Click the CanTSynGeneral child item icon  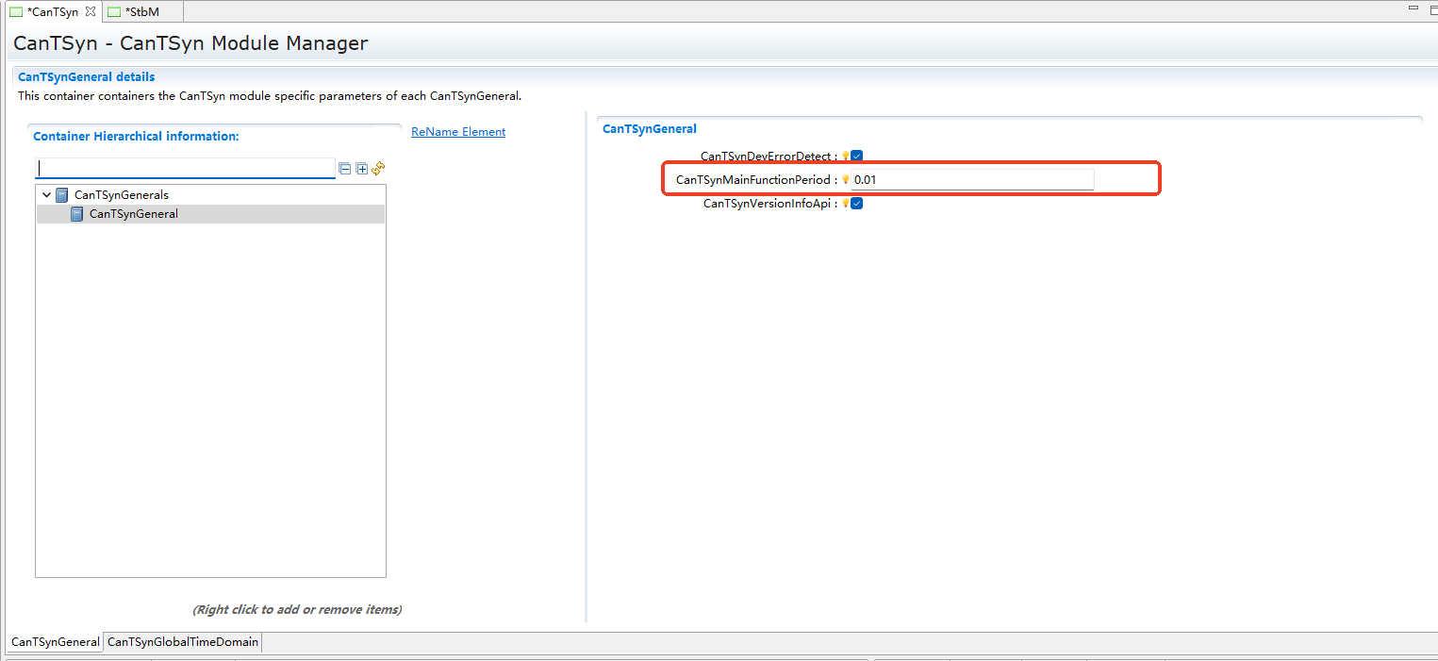pyautogui.click(x=77, y=214)
